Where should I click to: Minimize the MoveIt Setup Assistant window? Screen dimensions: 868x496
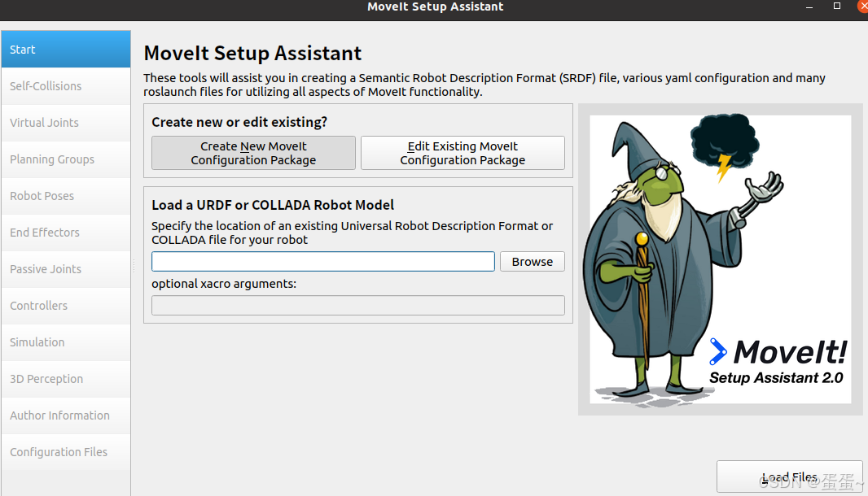[x=809, y=7]
